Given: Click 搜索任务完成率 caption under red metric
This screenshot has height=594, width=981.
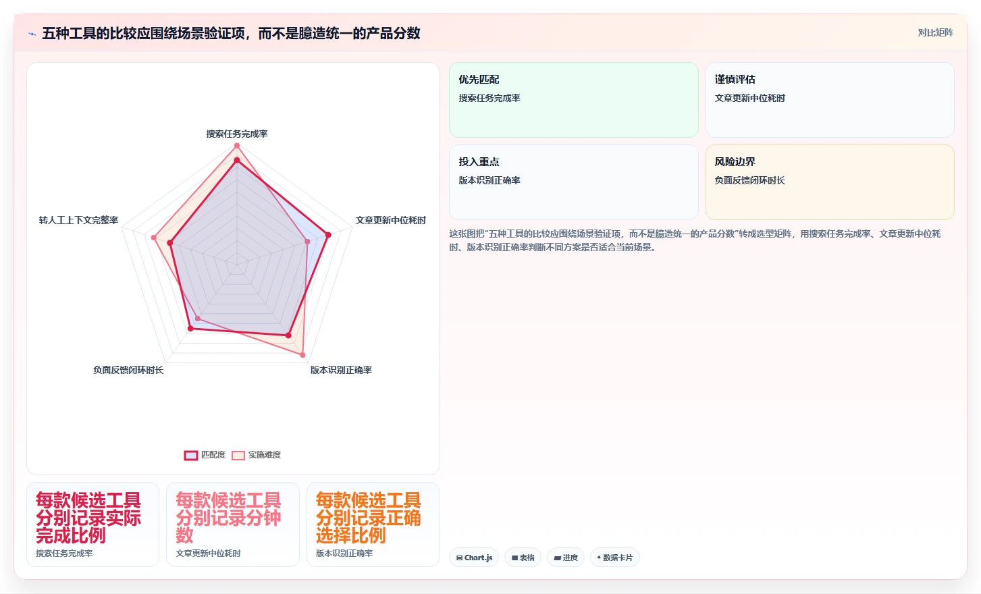Looking at the screenshot, I should (x=64, y=553).
